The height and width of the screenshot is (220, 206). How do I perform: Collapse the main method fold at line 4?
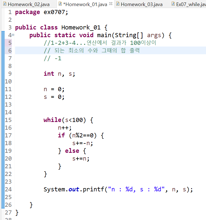tap(13, 35)
